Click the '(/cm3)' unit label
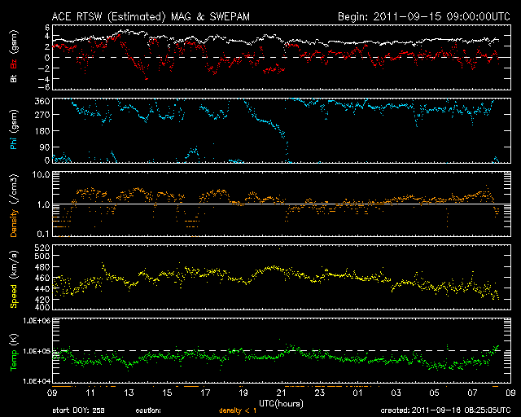This screenshot has height=417, width=521. (14, 189)
